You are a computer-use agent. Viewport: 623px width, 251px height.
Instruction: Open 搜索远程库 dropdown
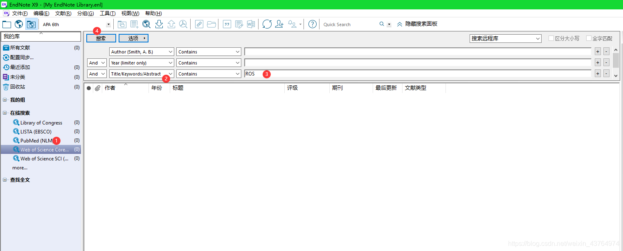[506, 38]
